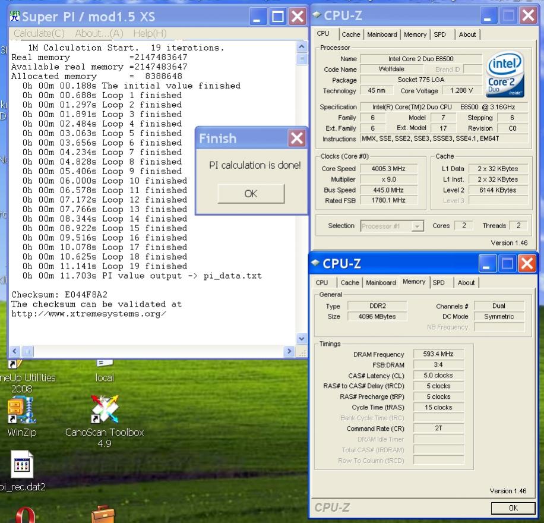Viewport: 544px width, 523px height.
Task: Click Core Speed value 4005.3 MHz
Action: coord(388,169)
